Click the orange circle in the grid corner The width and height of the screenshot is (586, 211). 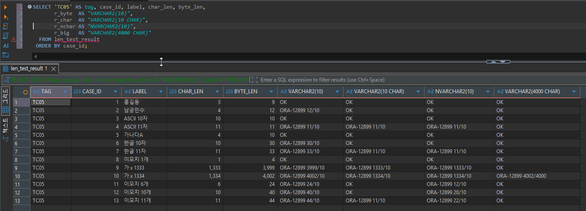[x=26, y=92]
